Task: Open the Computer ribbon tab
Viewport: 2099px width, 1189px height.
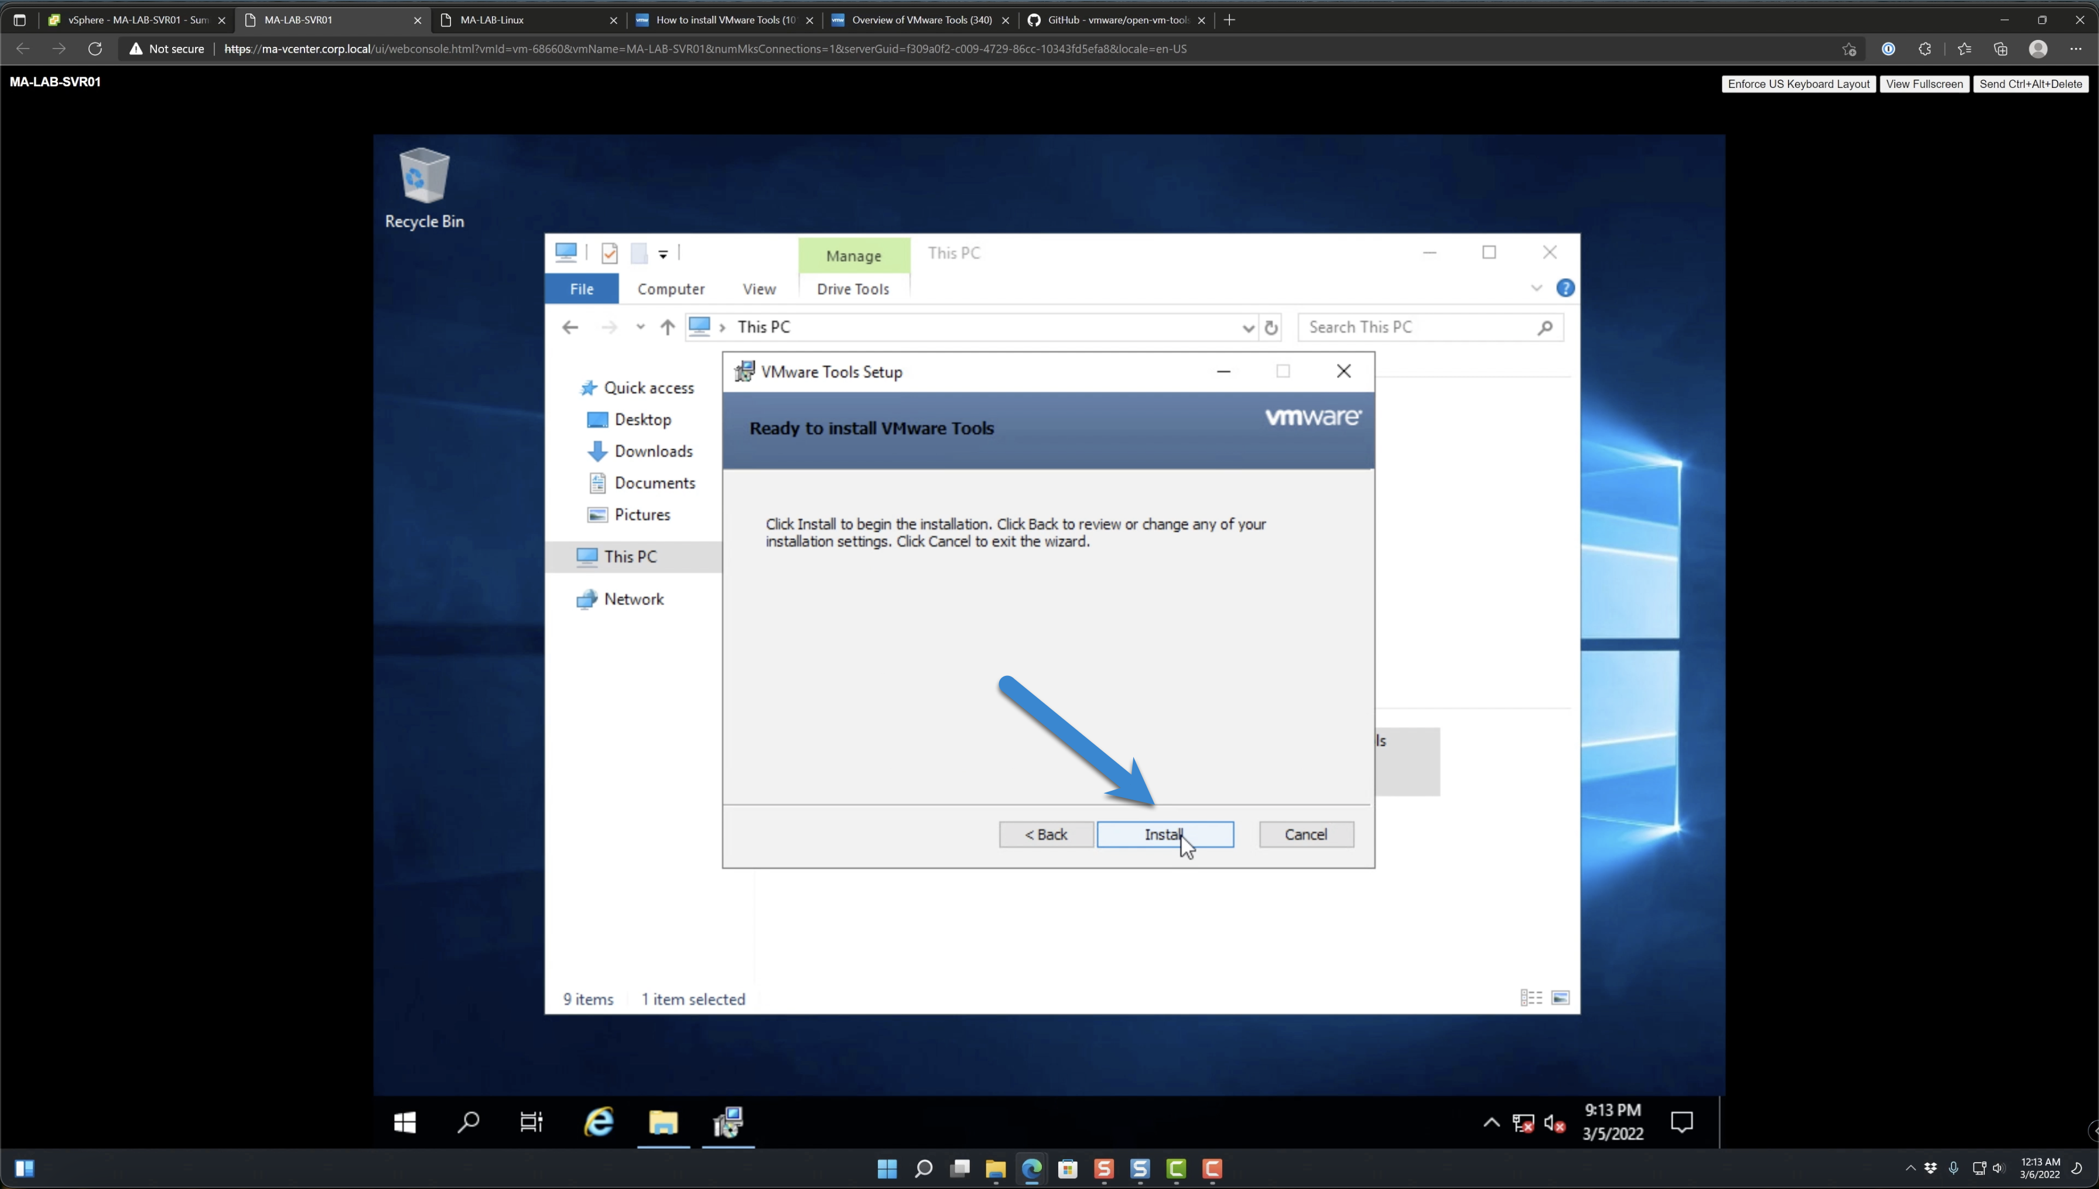Action: click(x=670, y=288)
